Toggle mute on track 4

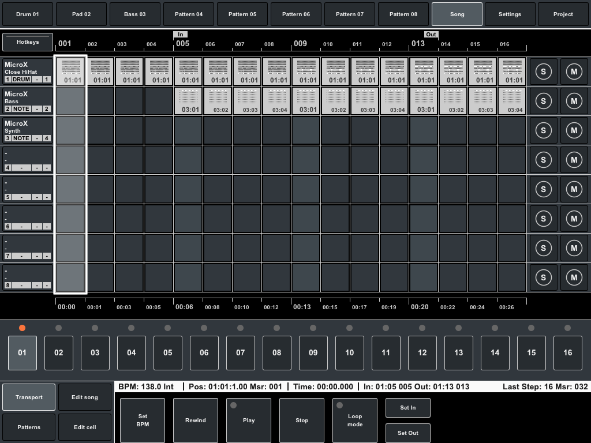click(574, 160)
